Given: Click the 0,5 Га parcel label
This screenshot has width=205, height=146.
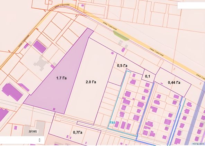Looking at the screenshot, I should tap(122, 65).
